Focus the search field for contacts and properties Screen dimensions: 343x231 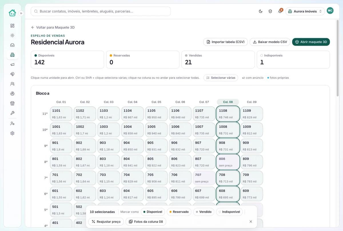pyautogui.click(x=101, y=11)
